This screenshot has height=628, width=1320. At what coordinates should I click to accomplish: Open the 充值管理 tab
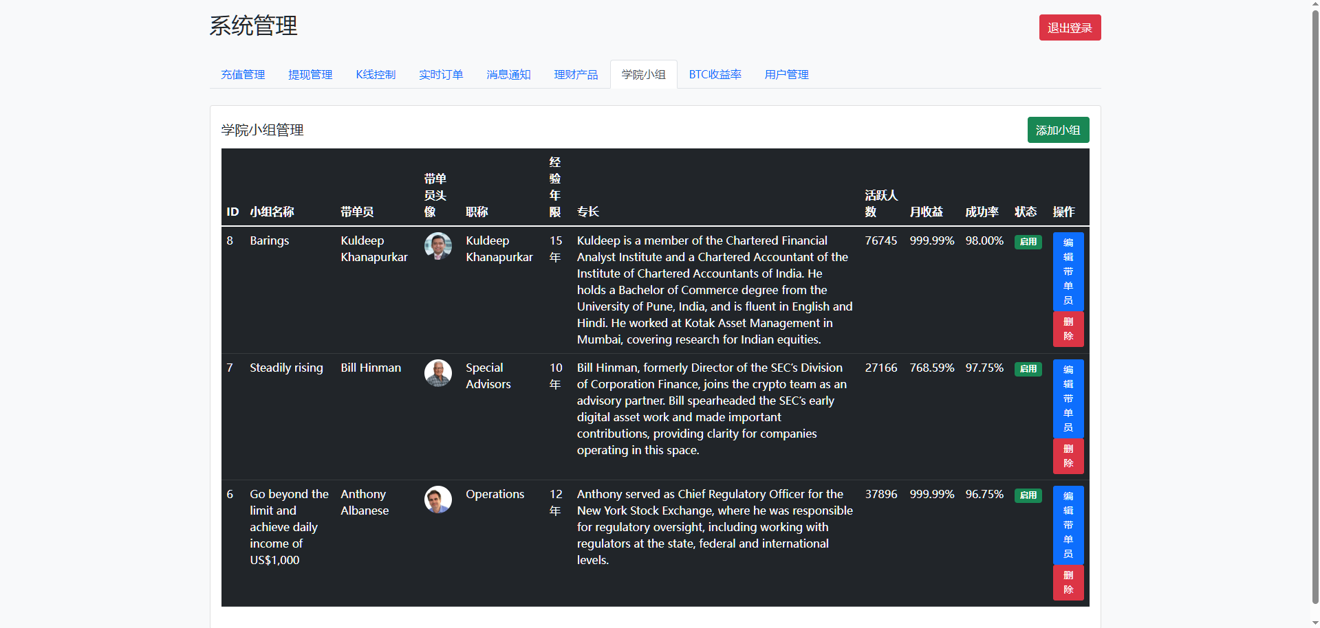pos(243,74)
